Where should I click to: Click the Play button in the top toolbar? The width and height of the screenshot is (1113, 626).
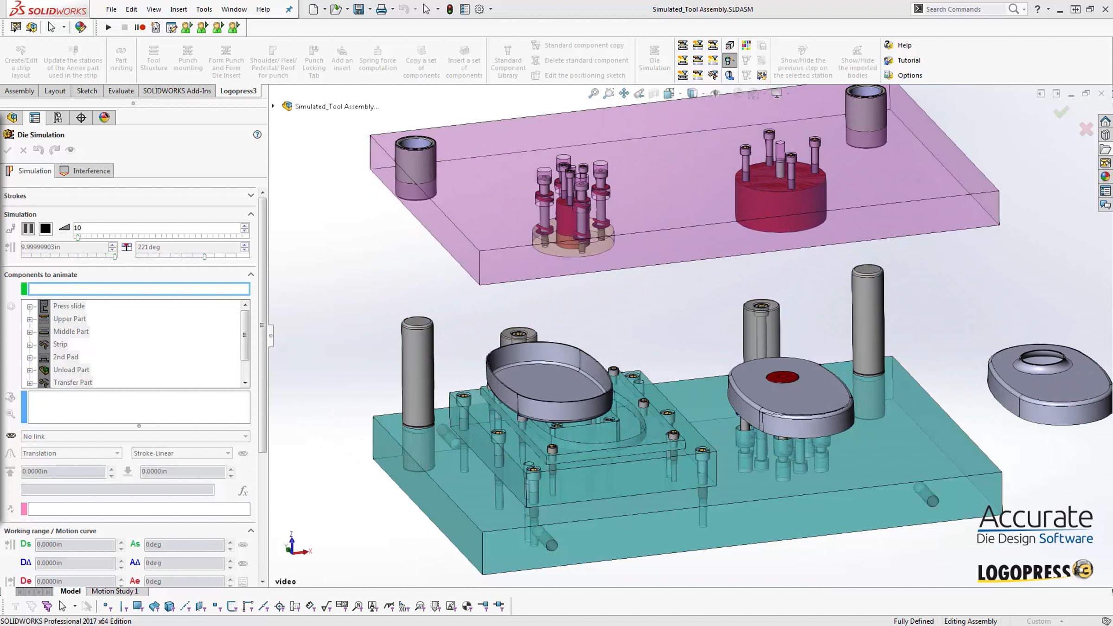109,27
